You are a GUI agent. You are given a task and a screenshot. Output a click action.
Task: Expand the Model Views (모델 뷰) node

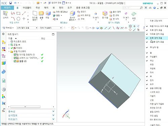(x=9, y=45)
